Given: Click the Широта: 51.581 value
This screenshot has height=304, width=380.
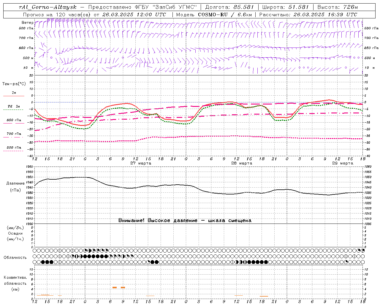Looking at the screenshot, I should click(x=286, y=7).
